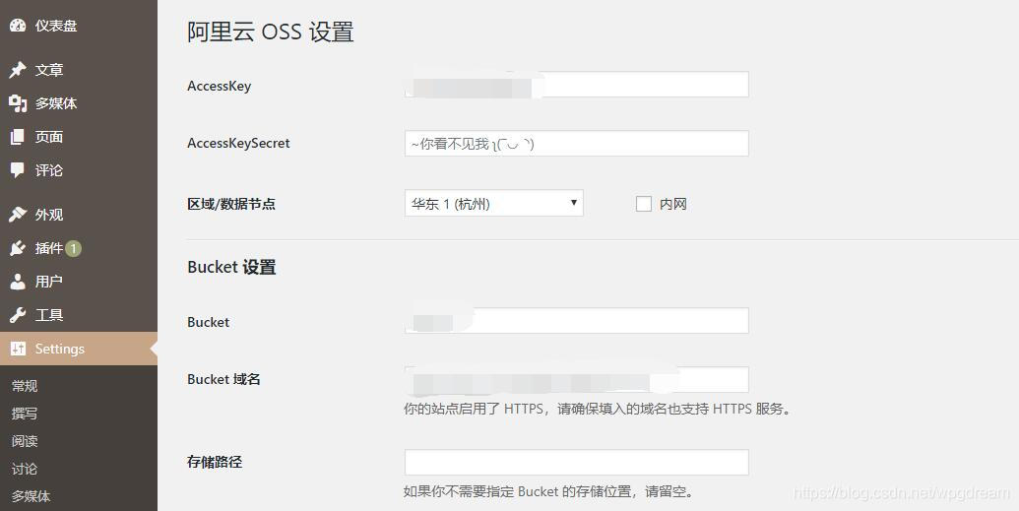Click the pages icon beside 页面

18,137
